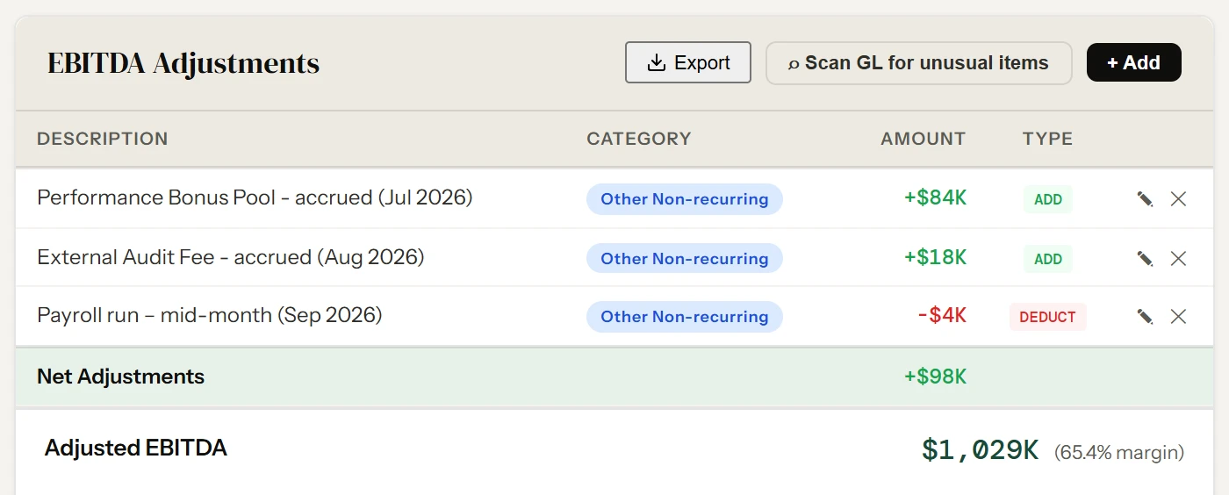Click the EBITDA Adjustments heading
Screen dimensions: 1229x495
tap(183, 63)
